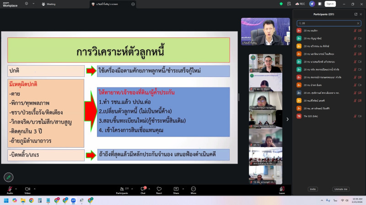Viewport: 366px width, 205px height.
Task: Unmute the microphone with the Audio button
Action: pyautogui.click(x=10, y=189)
